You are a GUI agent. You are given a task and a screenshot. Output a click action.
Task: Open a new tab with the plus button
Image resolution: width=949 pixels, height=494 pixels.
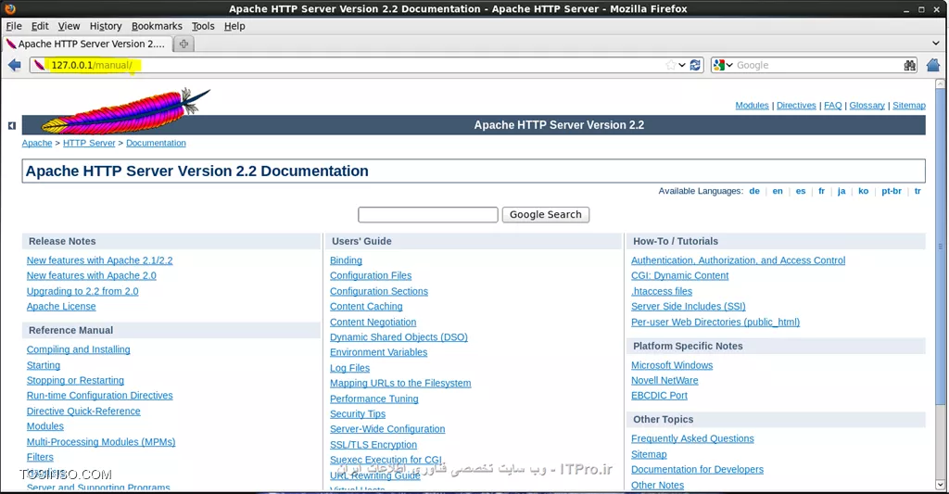(x=184, y=44)
